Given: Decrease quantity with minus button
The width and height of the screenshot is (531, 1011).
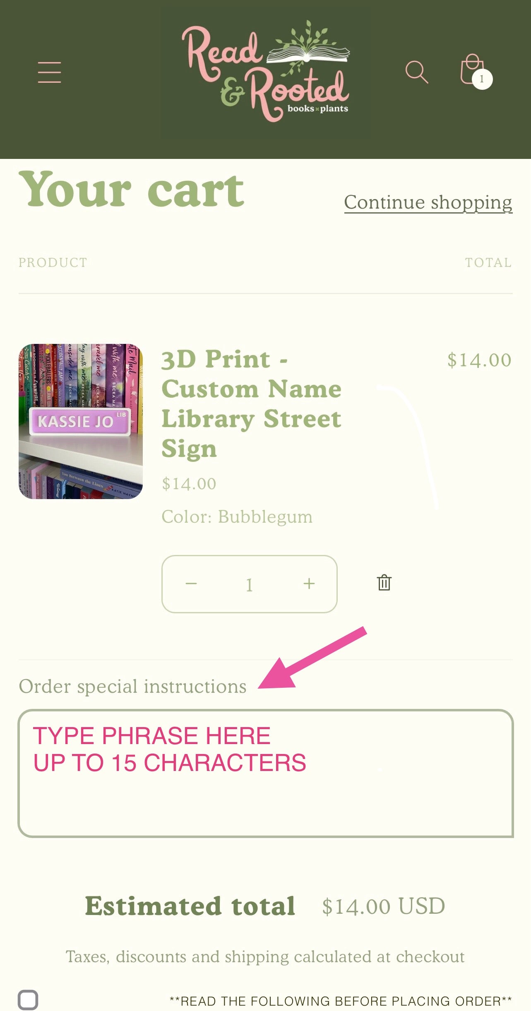Looking at the screenshot, I should tap(191, 584).
